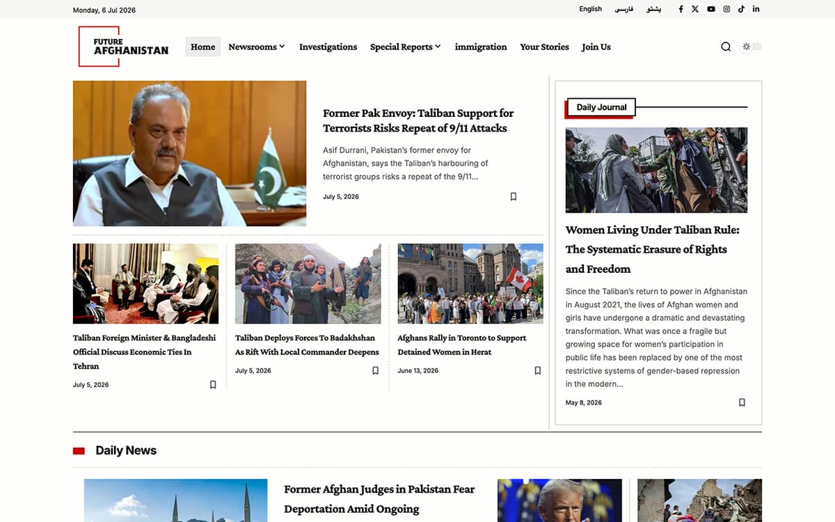Bookmark the Taliban Foreign Minister article
Screen dimensions: 835x522
[x=213, y=384]
